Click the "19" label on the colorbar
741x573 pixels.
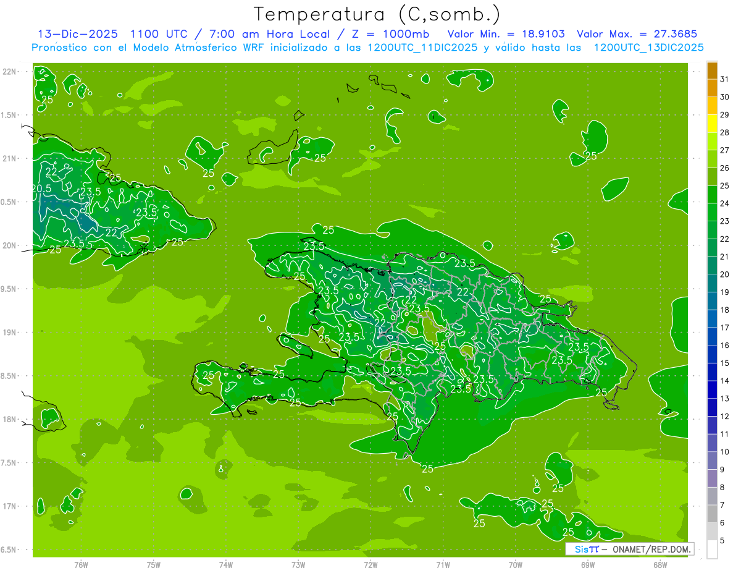[x=725, y=292]
